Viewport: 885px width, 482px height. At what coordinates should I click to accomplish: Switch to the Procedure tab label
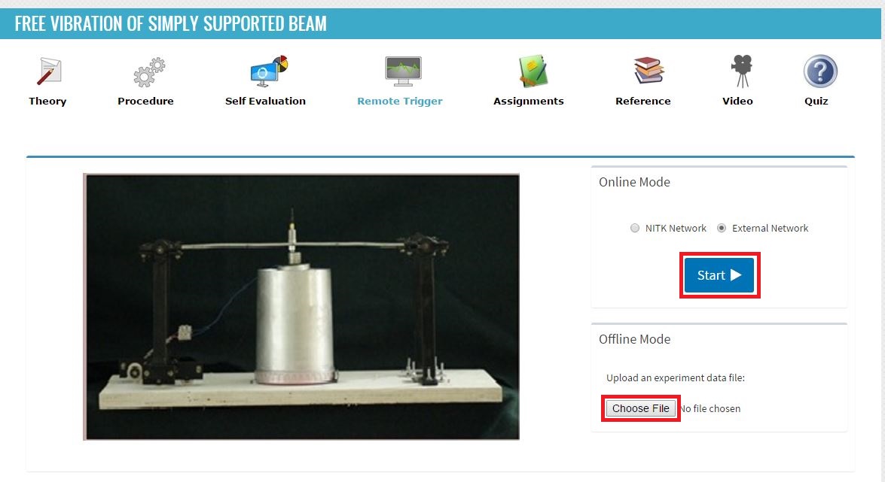coord(145,101)
